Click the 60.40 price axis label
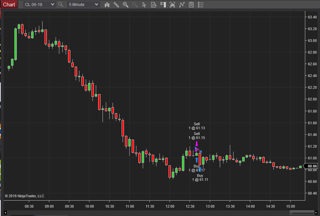The height and width of the screenshot is (216, 320). click(312, 193)
